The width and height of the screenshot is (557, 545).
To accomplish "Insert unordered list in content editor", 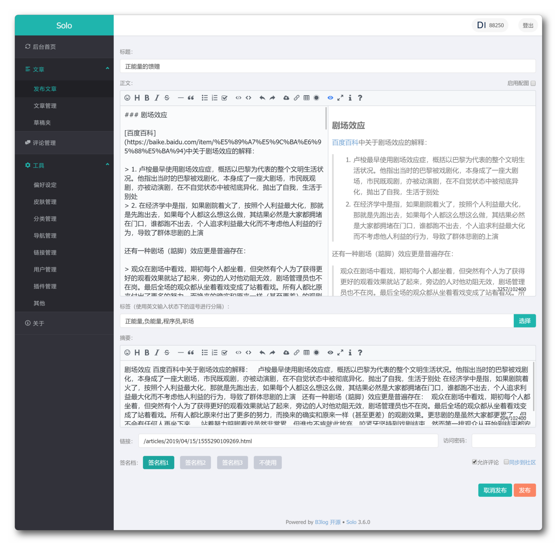I will pyautogui.click(x=205, y=98).
